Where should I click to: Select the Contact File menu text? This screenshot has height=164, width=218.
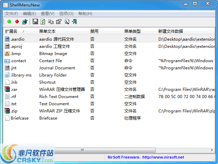51,61
